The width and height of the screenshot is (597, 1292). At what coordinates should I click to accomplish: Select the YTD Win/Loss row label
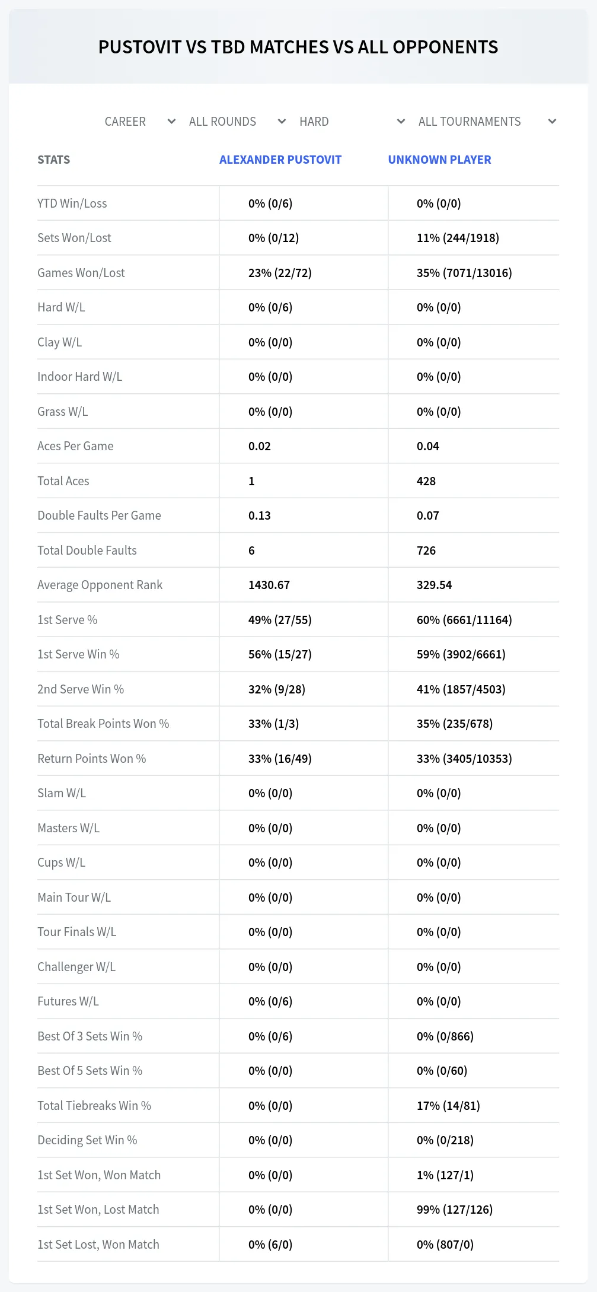click(x=72, y=203)
